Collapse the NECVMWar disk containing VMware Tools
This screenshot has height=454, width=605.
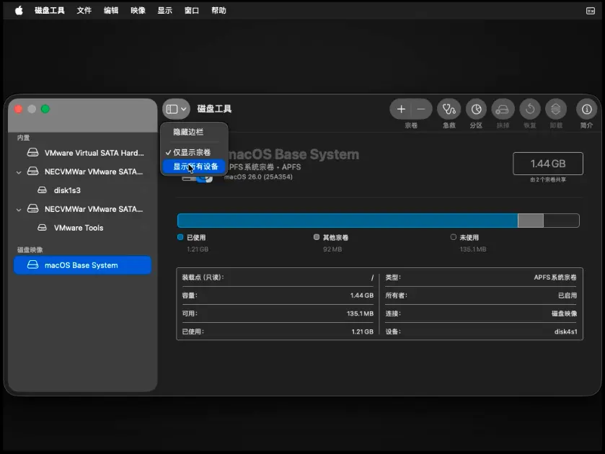[19, 210]
